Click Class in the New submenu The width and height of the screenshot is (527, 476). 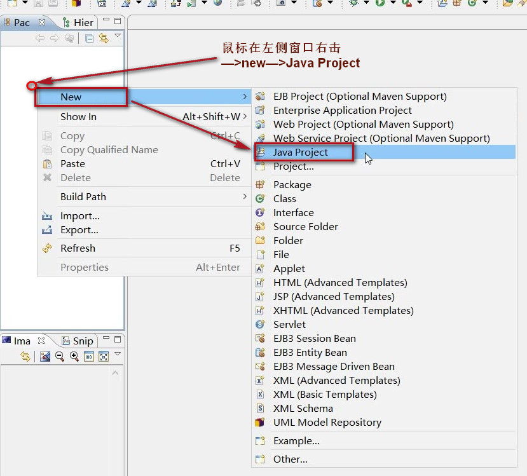tap(285, 198)
